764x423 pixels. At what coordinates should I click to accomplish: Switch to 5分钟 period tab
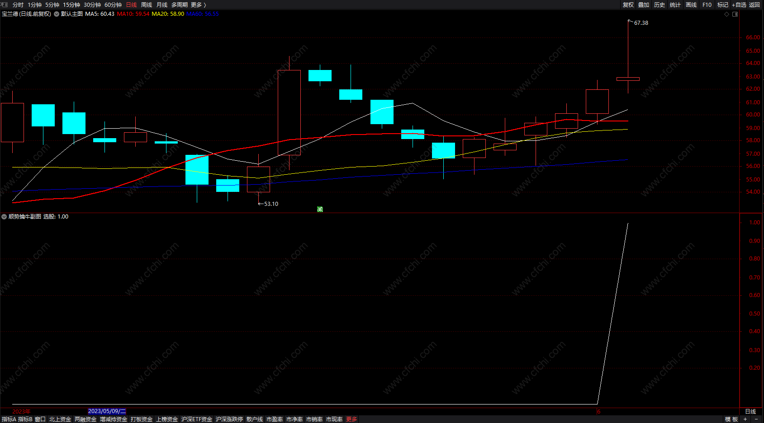[x=52, y=5]
